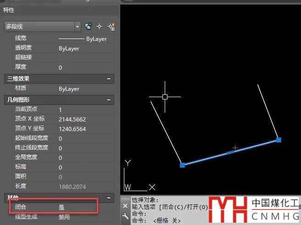
Task: Toggle the 线型生成 禁用 value
Action: (x=85, y=217)
